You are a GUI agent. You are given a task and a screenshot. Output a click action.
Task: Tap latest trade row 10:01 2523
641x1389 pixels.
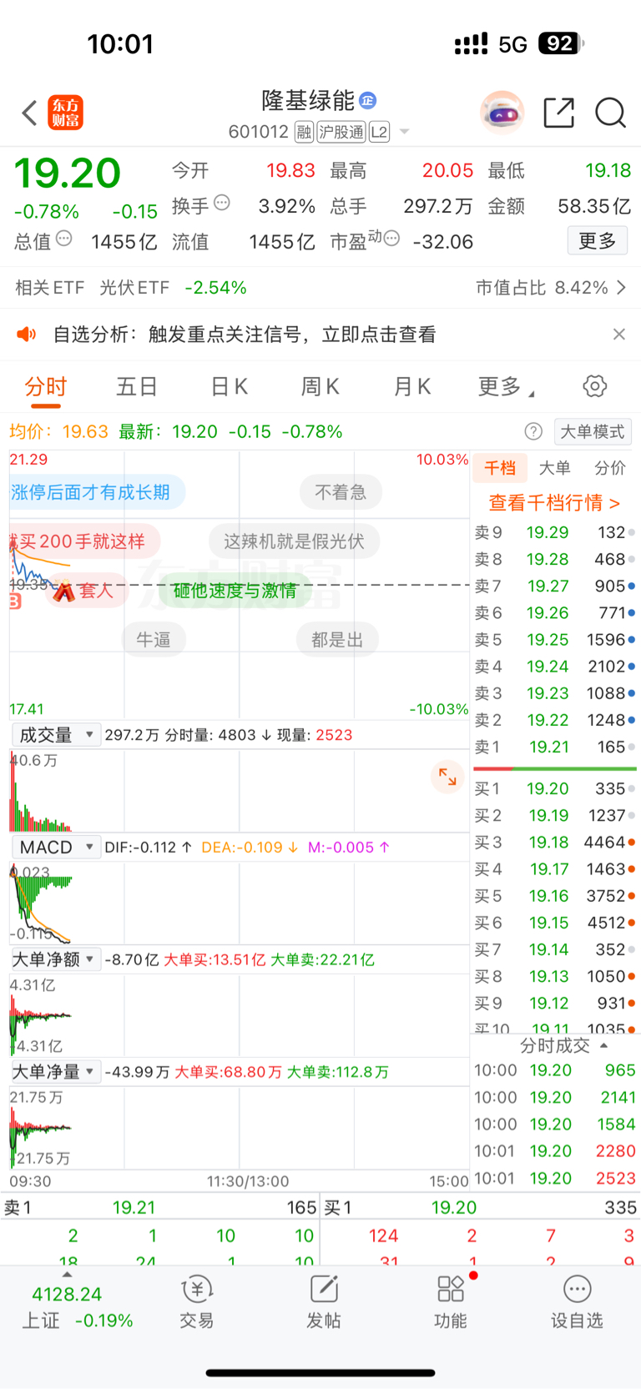coord(555,1178)
